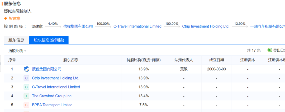Click the 7.5% holding ratio cell
The width and height of the screenshot is (285, 112).
point(144,105)
